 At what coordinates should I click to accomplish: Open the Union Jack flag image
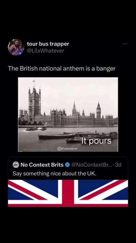[x=68, y=193]
